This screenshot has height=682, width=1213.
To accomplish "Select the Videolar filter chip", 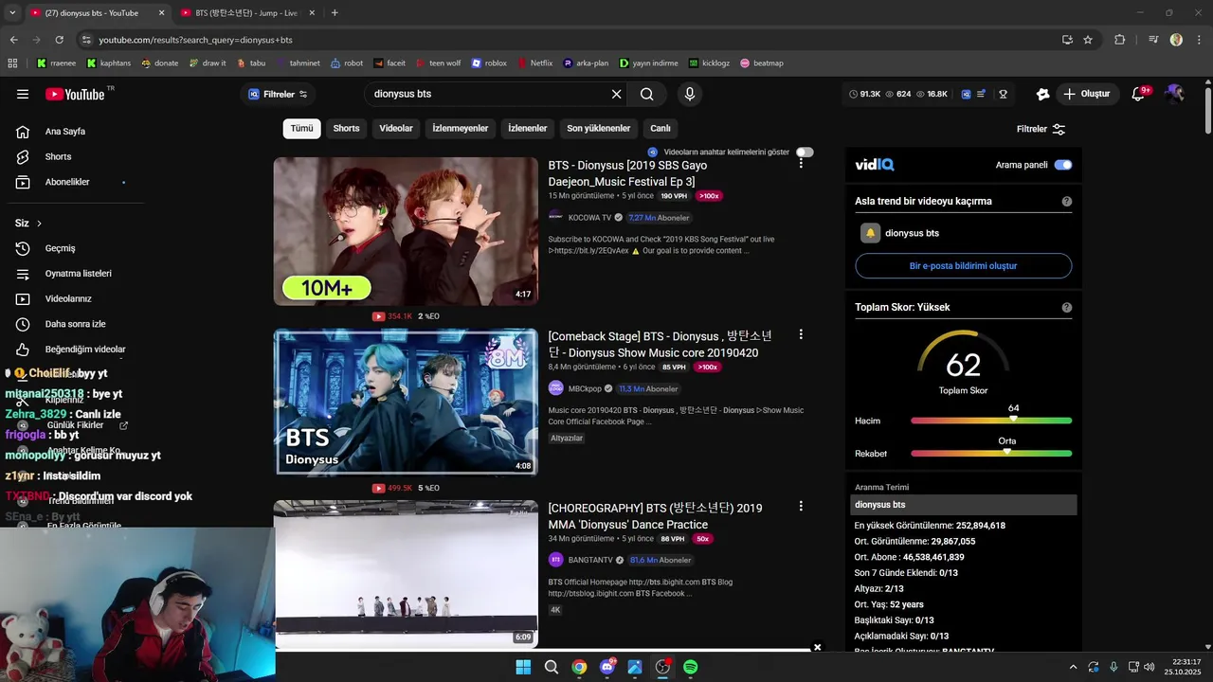I will (396, 129).
